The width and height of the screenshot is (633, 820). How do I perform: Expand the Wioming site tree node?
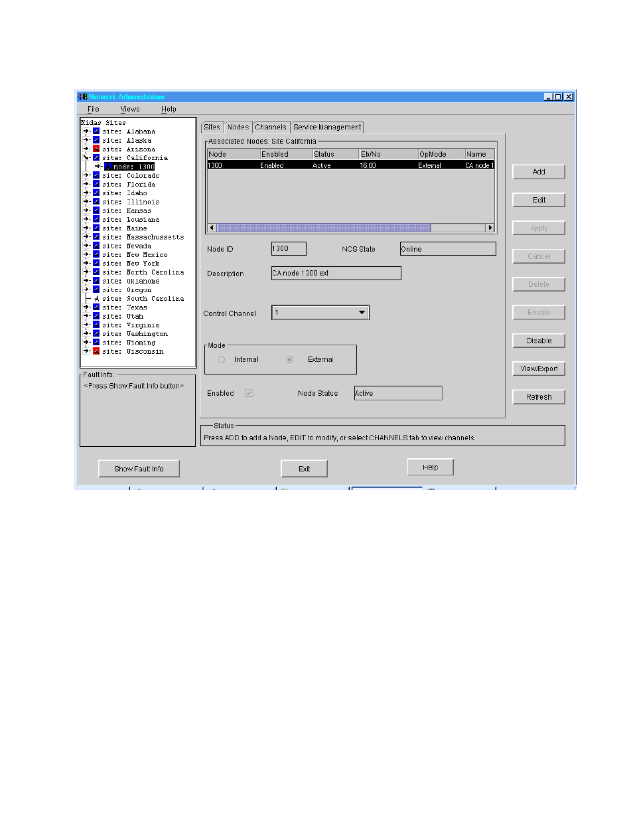pos(86,343)
